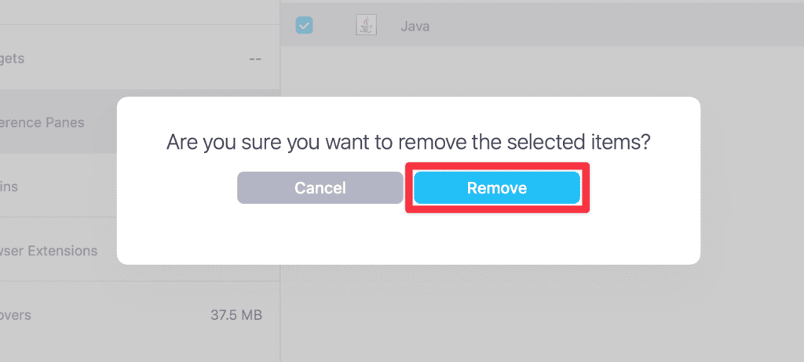Click the header strip above the Java row
The image size is (804, 362).
point(542,2)
